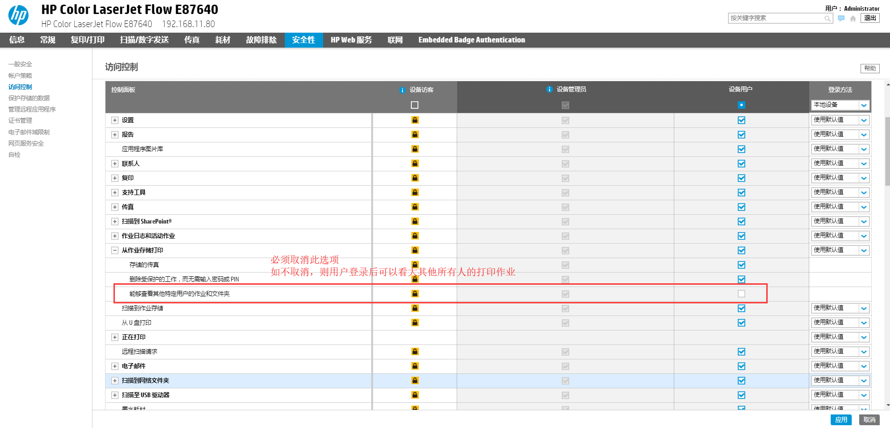Click the scrollbar up arrow
Image resolution: width=890 pixels, height=428 pixels.
(887, 85)
